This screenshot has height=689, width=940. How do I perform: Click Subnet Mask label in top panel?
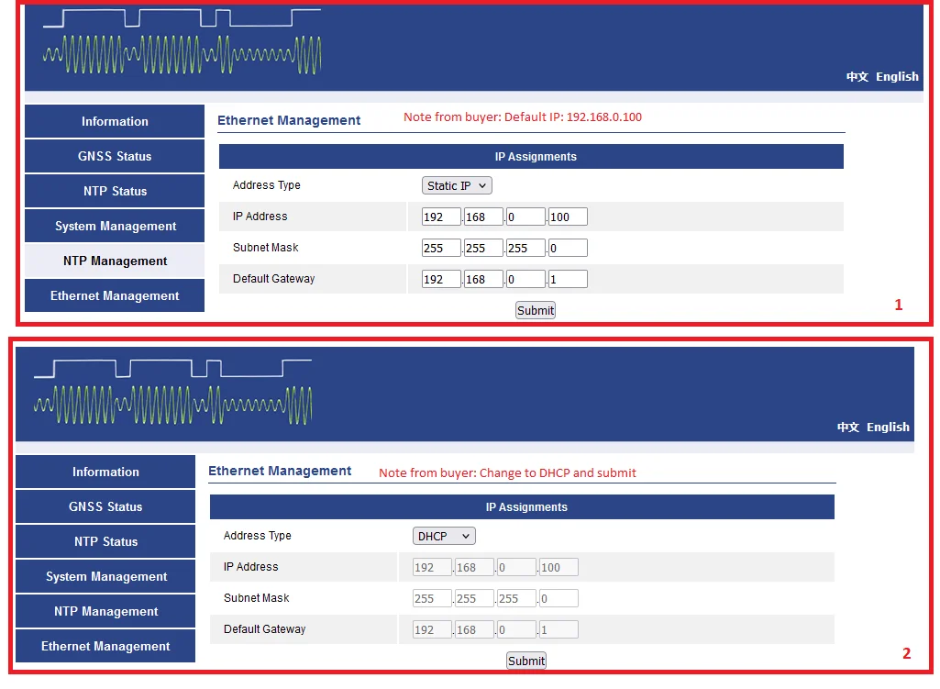tap(266, 248)
